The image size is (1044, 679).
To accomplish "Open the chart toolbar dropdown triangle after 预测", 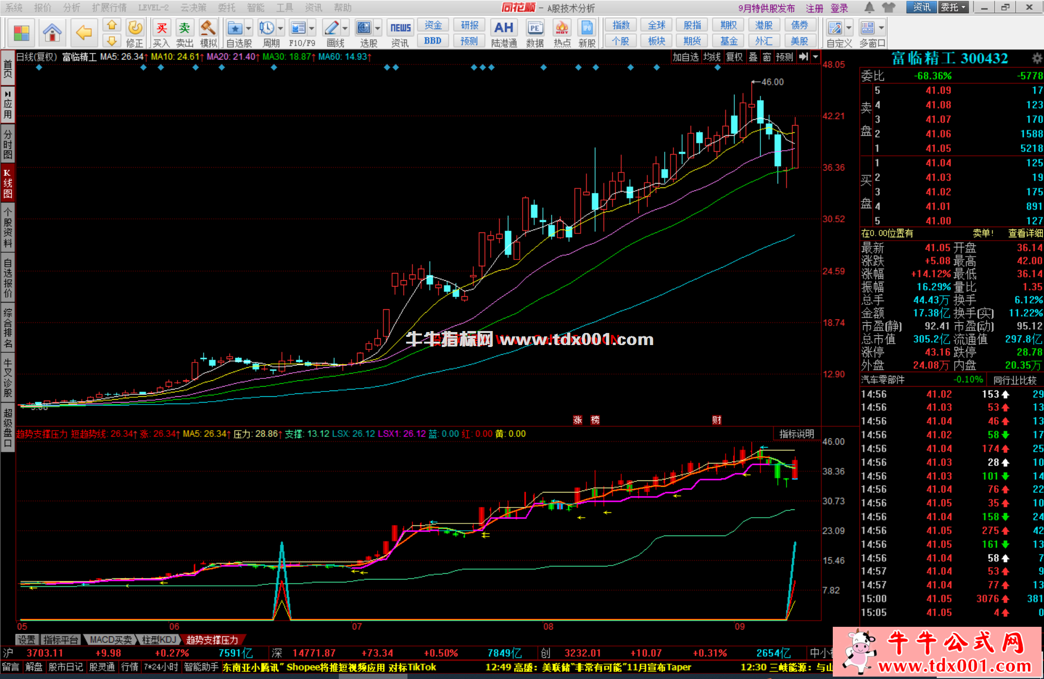I will (815, 57).
